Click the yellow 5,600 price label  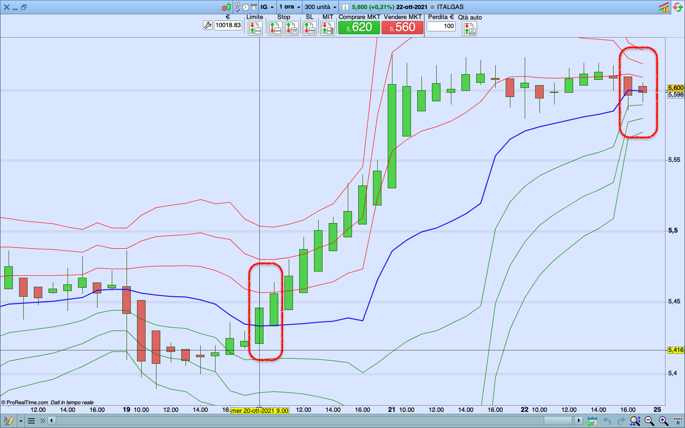point(675,88)
